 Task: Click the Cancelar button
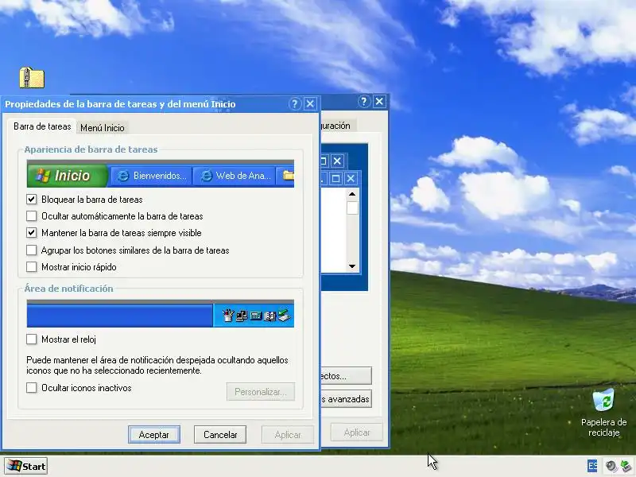point(220,434)
